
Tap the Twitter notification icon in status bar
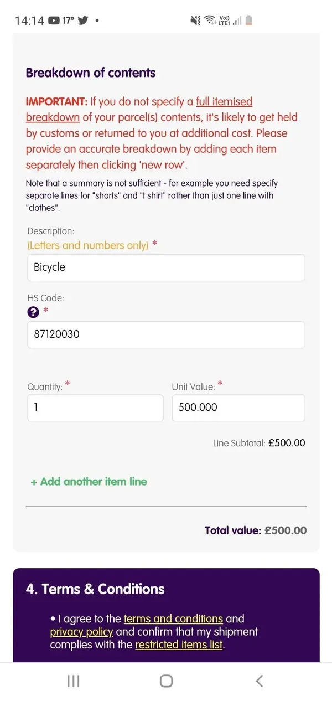click(x=83, y=20)
